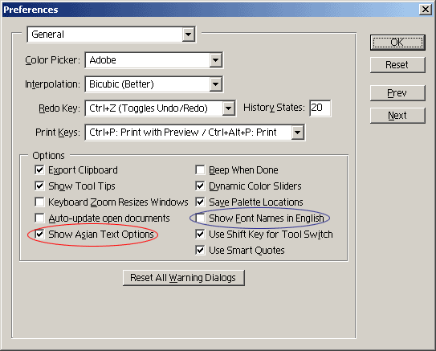Enable Beep When Done option
436x351 pixels.
(200, 170)
